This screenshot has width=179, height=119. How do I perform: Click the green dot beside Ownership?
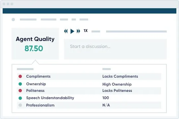tap(20, 84)
